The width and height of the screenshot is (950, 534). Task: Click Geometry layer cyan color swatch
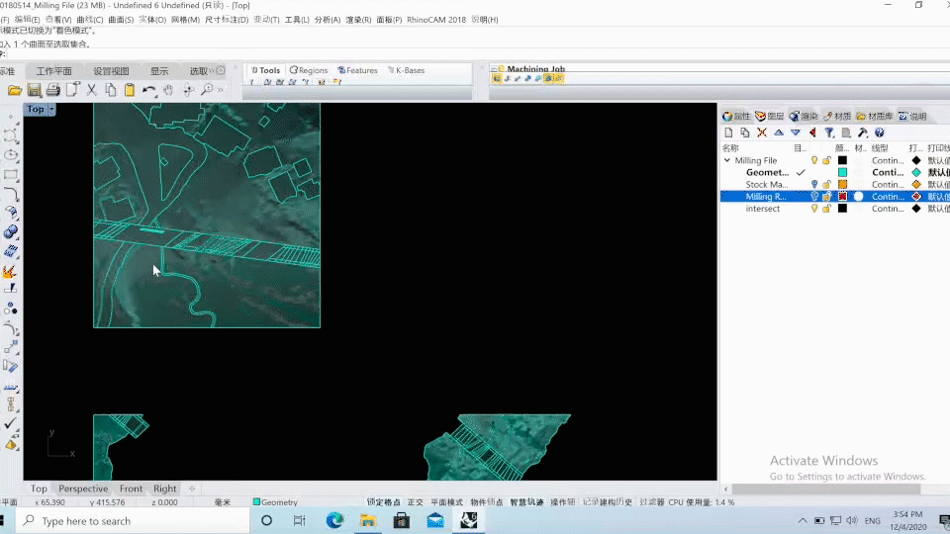(x=842, y=172)
